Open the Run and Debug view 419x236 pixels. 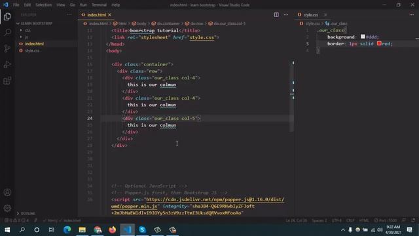[x=7, y=64]
